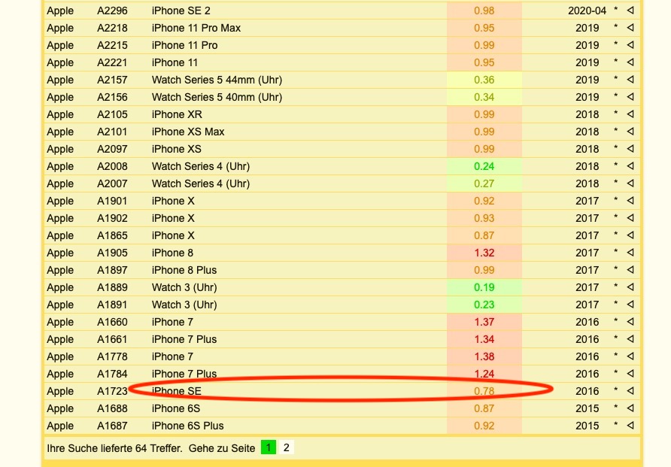This screenshot has width=671, height=467.
Task: Open details triangle for A2007 Watch Series 4
Action: coord(630,183)
